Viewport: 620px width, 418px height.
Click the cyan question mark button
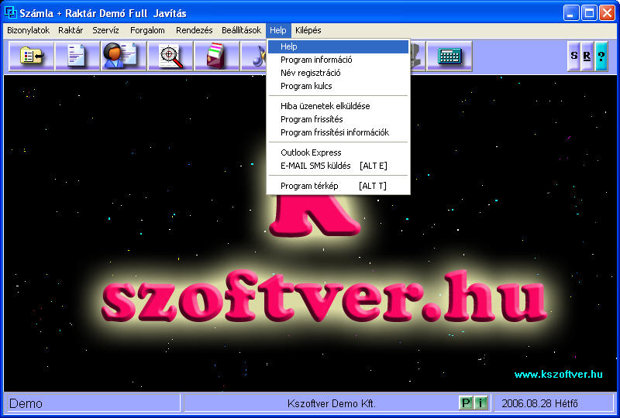pos(601,56)
